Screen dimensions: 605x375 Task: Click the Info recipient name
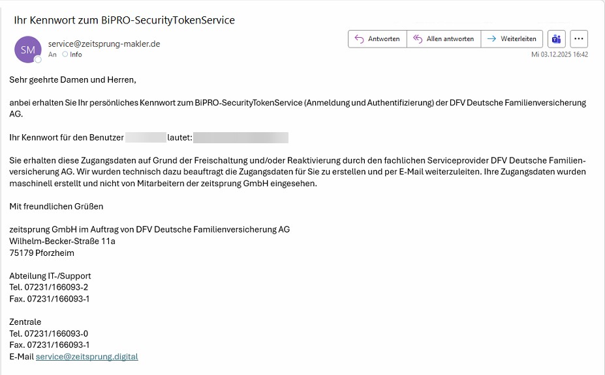(76, 55)
